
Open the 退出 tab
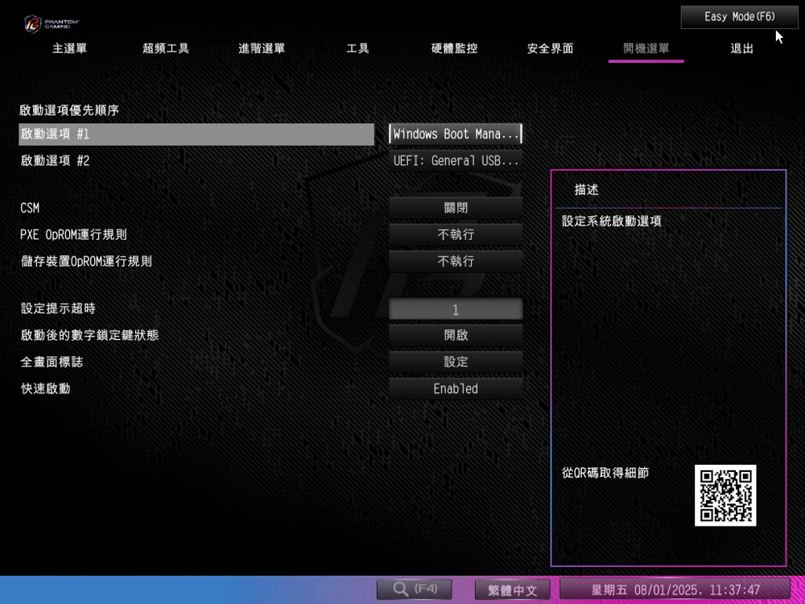point(741,48)
